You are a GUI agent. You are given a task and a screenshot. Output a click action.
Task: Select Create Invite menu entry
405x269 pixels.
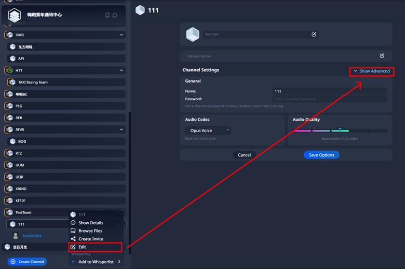tap(91, 239)
